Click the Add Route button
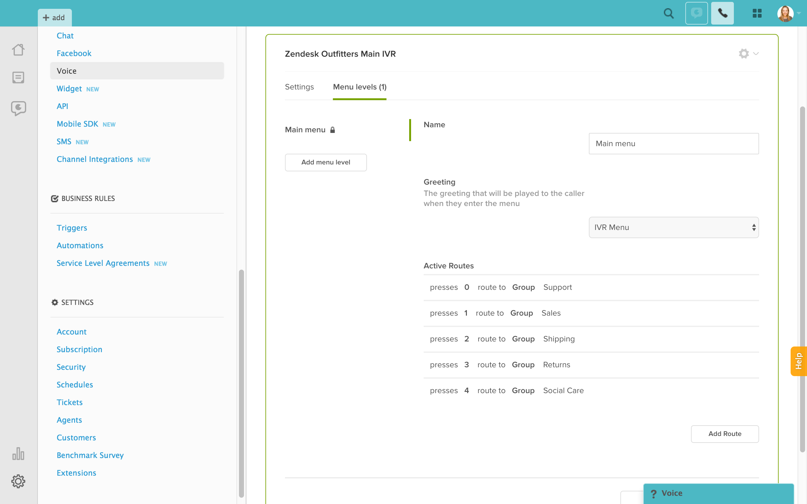 pyautogui.click(x=725, y=434)
